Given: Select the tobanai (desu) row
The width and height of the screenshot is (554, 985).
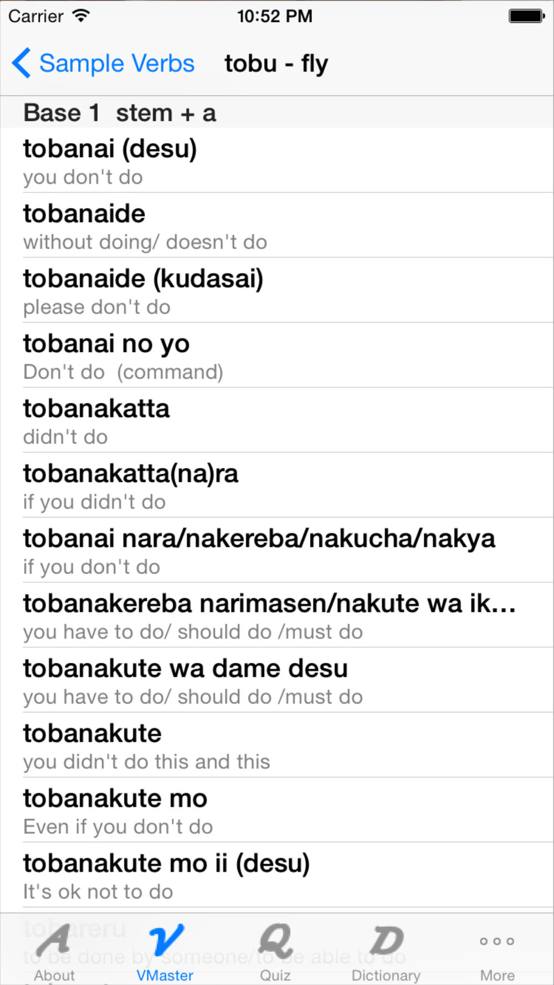Looking at the screenshot, I should [277, 161].
